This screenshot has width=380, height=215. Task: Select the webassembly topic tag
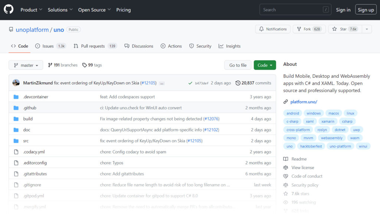pos(331,138)
